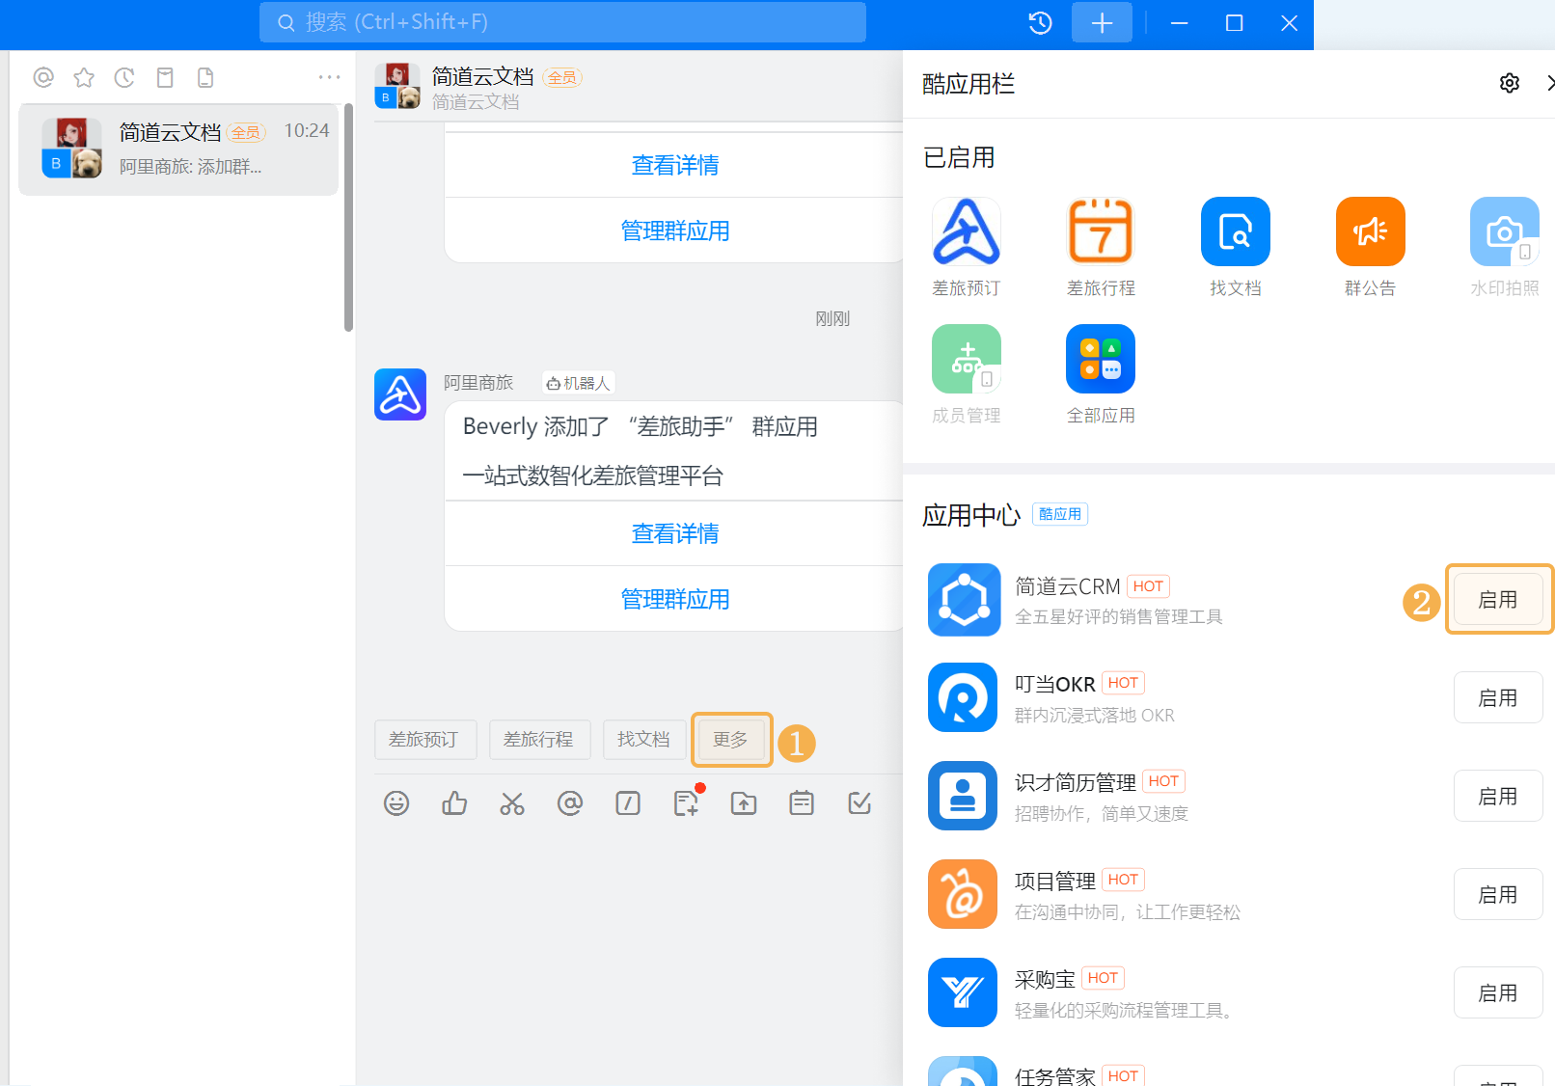
Task: Click the 找文档 quick button above input
Action: 643,740
